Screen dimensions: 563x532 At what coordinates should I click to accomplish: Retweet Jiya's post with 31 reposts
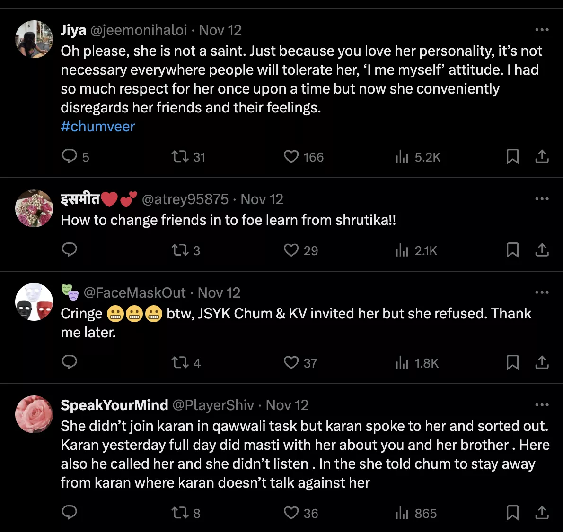point(180,156)
